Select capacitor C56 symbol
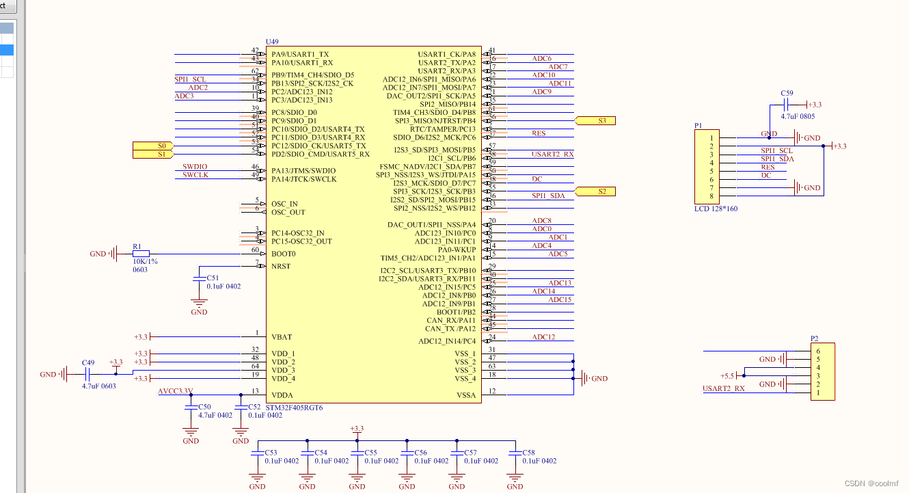 tap(407, 453)
